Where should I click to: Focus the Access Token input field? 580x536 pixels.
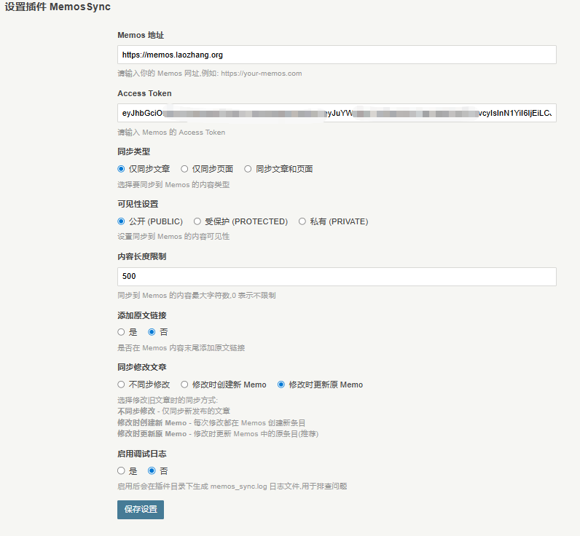click(337, 113)
